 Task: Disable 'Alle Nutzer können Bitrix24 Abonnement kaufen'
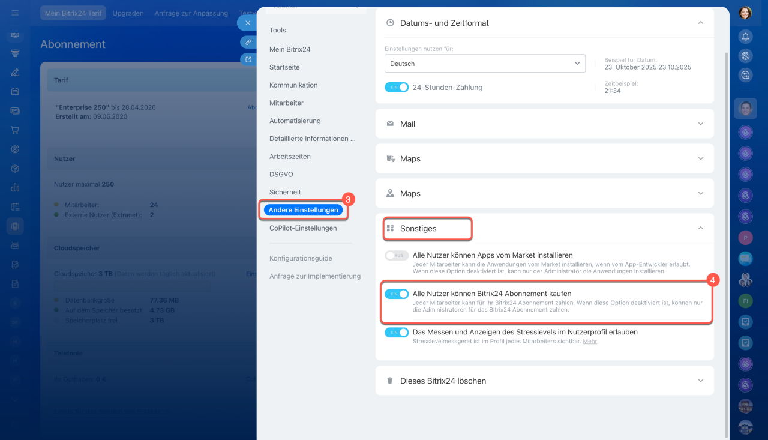(397, 294)
